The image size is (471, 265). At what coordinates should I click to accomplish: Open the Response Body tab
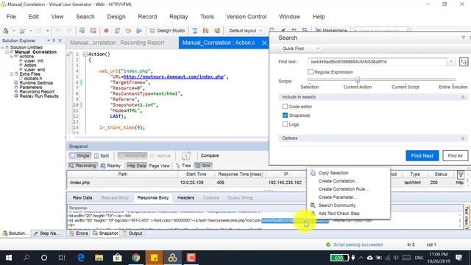[153, 198]
